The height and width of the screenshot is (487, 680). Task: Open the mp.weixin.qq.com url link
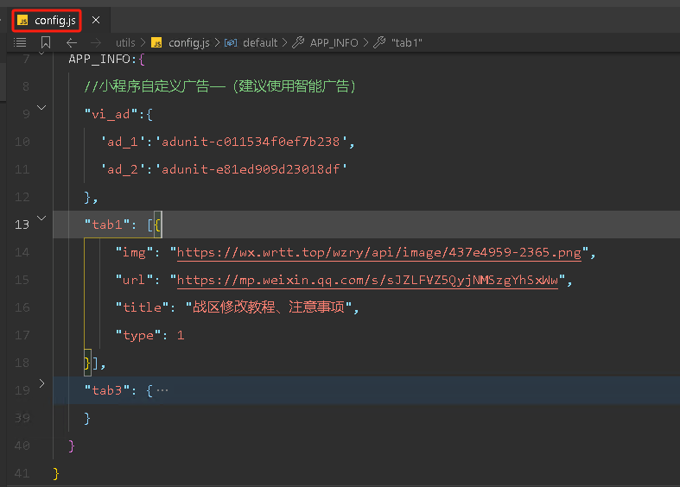pos(367,281)
